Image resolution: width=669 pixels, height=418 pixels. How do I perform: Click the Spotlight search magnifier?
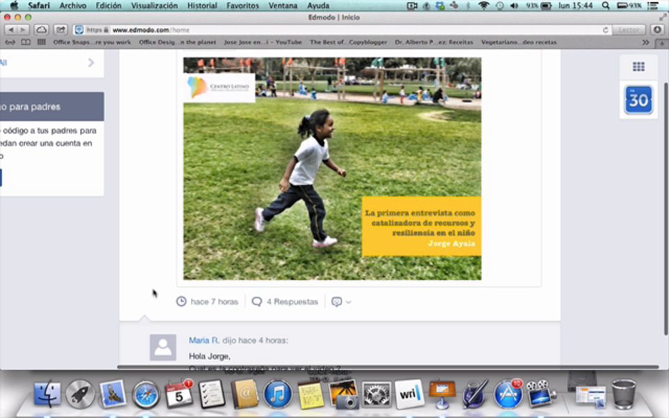(605, 6)
